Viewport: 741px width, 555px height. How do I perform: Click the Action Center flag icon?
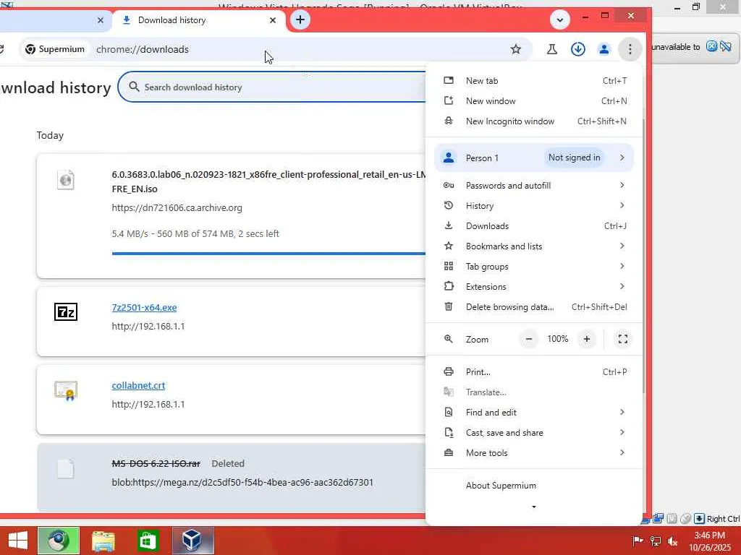(x=638, y=541)
